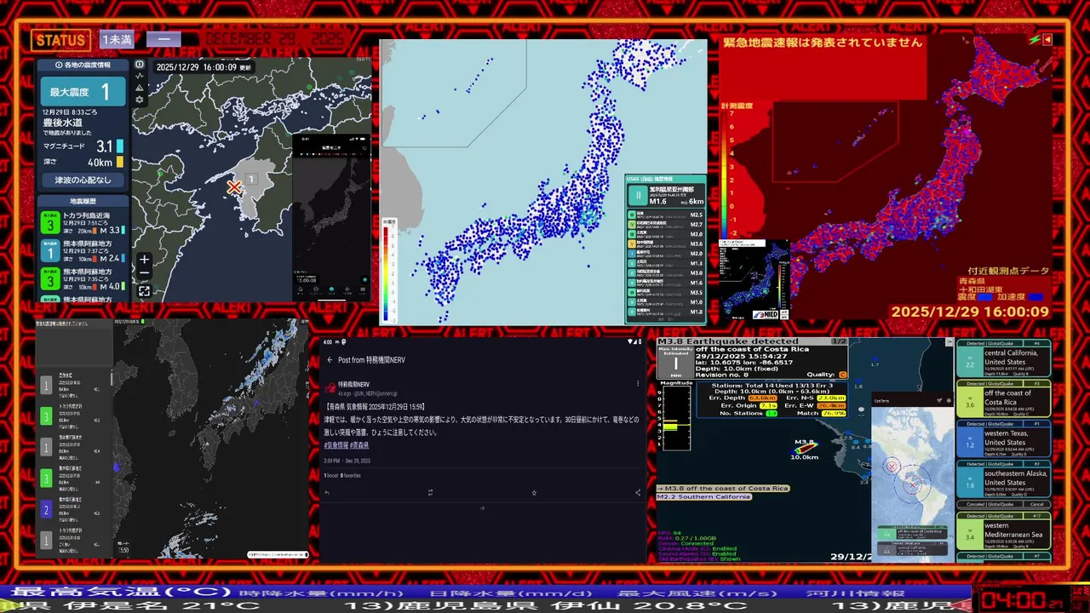
Task: Collapse the GlobalQuake map side arrow button
Action: click(x=949, y=342)
